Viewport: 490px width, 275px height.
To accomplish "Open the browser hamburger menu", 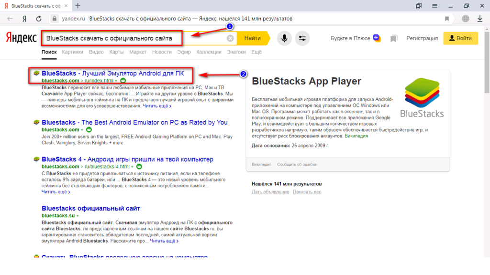I will tap(434, 6).
